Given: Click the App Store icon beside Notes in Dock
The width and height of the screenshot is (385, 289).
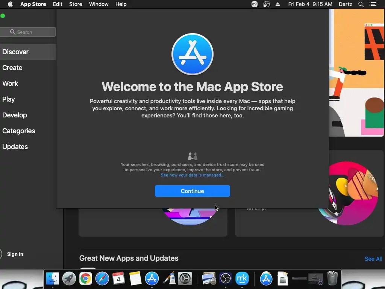Looking at the screenshot, I should 152,278.
